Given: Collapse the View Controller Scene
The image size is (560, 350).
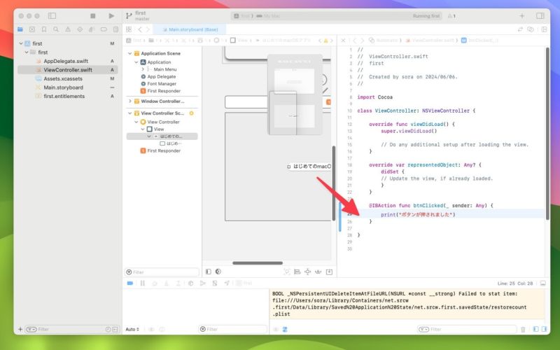Looking at the screenshot, I should pos(130,113).
